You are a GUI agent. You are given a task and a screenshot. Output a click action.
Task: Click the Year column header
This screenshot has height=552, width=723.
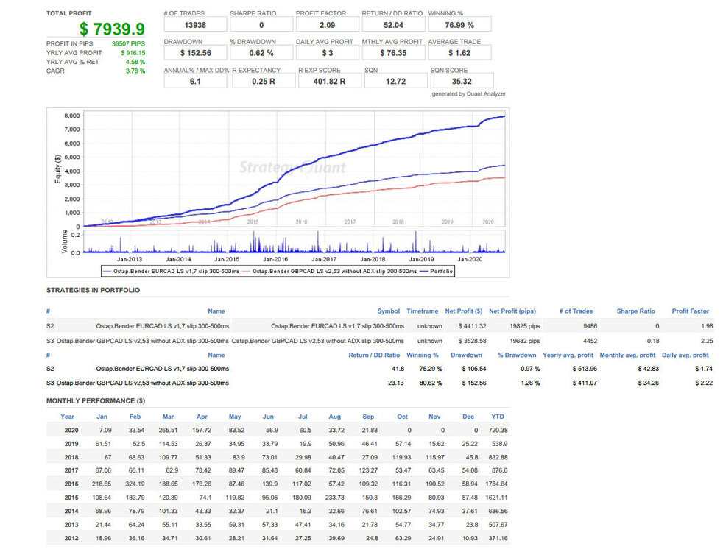click(x=67, y=417)
